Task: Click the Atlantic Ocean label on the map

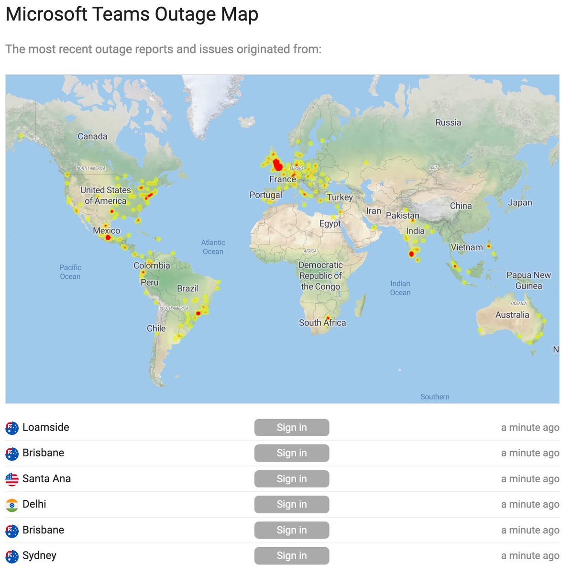Action: coord(213,247)
